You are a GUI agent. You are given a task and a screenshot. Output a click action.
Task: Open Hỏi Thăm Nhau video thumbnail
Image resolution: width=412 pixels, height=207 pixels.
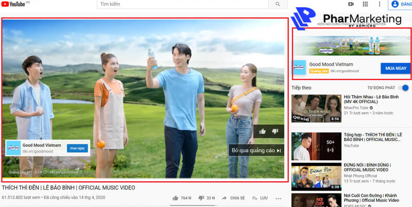[316, 109]
